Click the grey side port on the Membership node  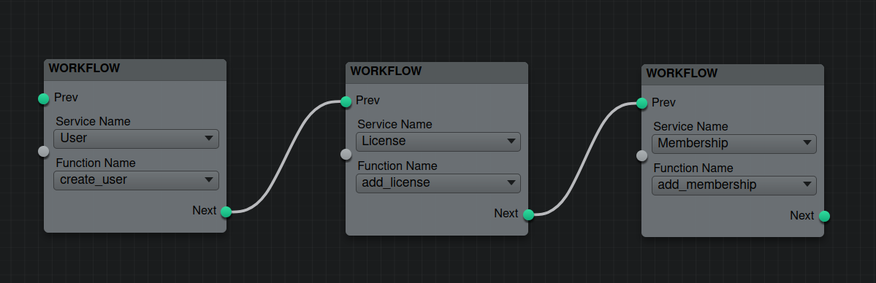(642, 156)
